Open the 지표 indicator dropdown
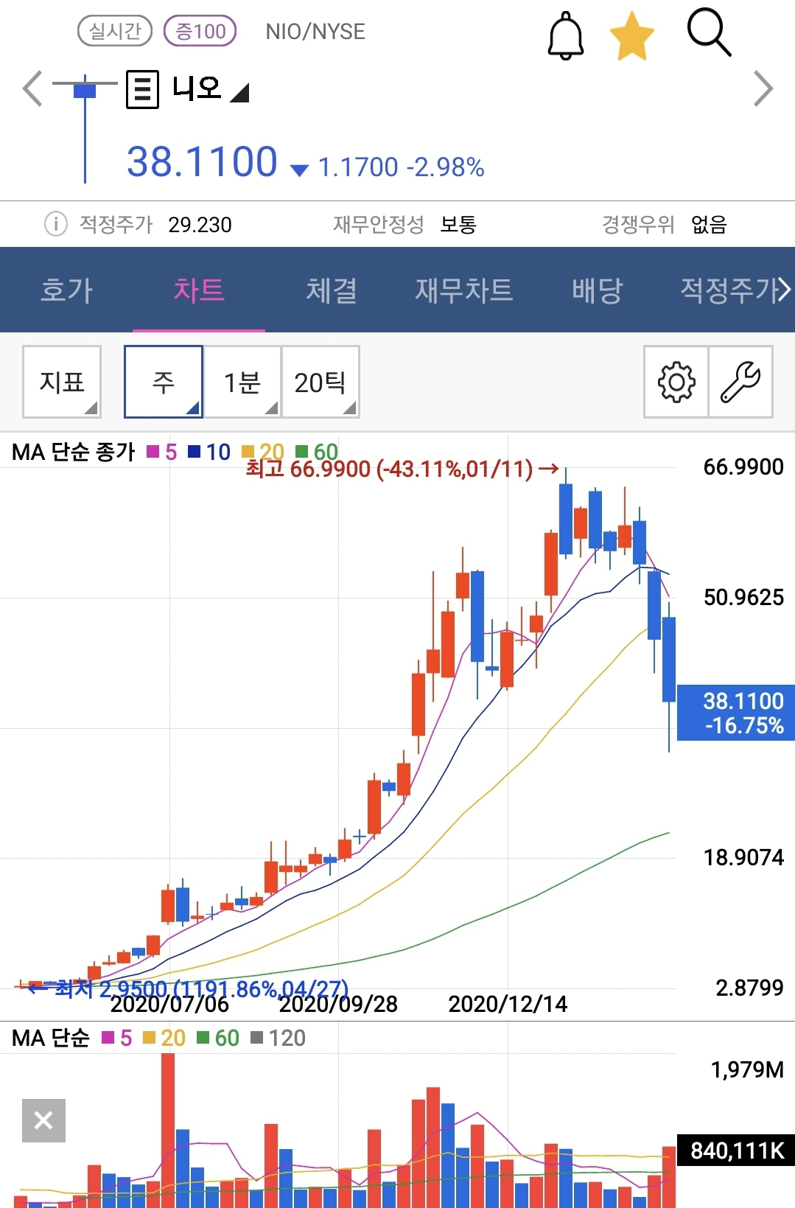 (x=62, y=382)
